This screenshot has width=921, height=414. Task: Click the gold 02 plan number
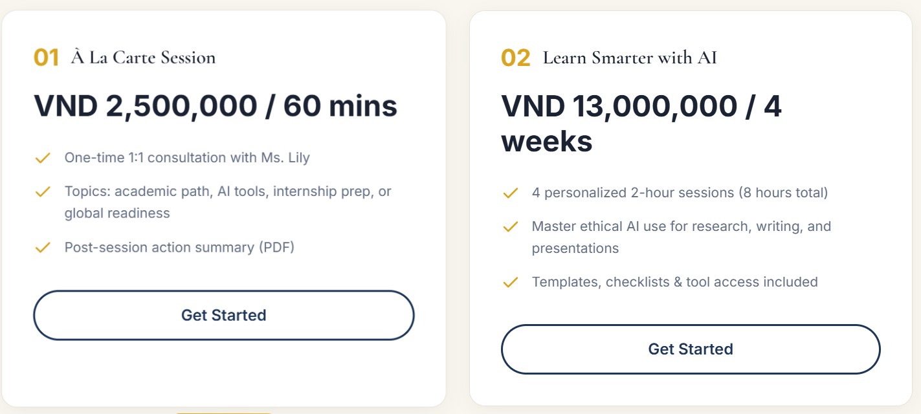[x=515, y=58]
